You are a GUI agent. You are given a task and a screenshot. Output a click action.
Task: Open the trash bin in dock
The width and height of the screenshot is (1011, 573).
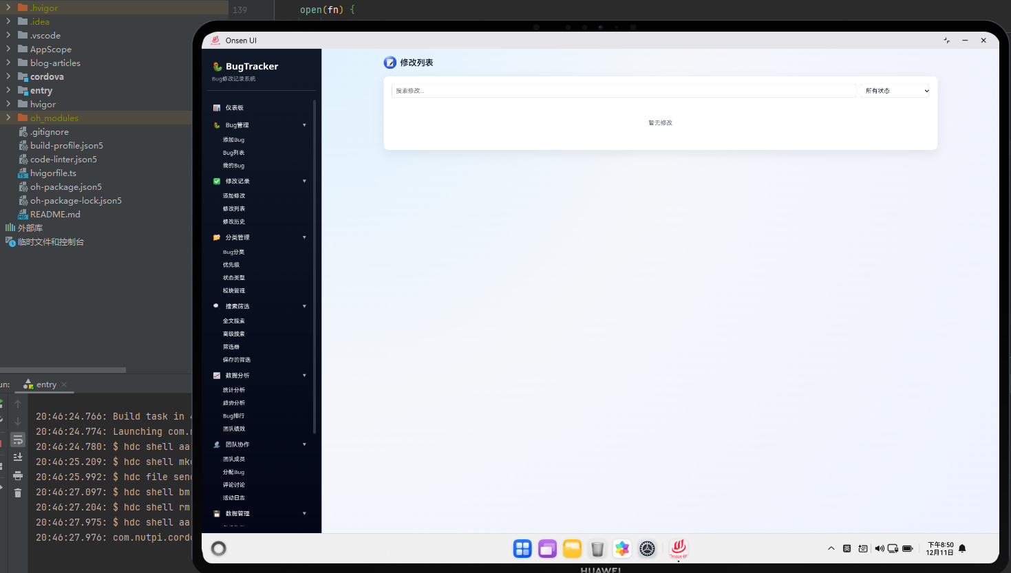tap(597, 548)
